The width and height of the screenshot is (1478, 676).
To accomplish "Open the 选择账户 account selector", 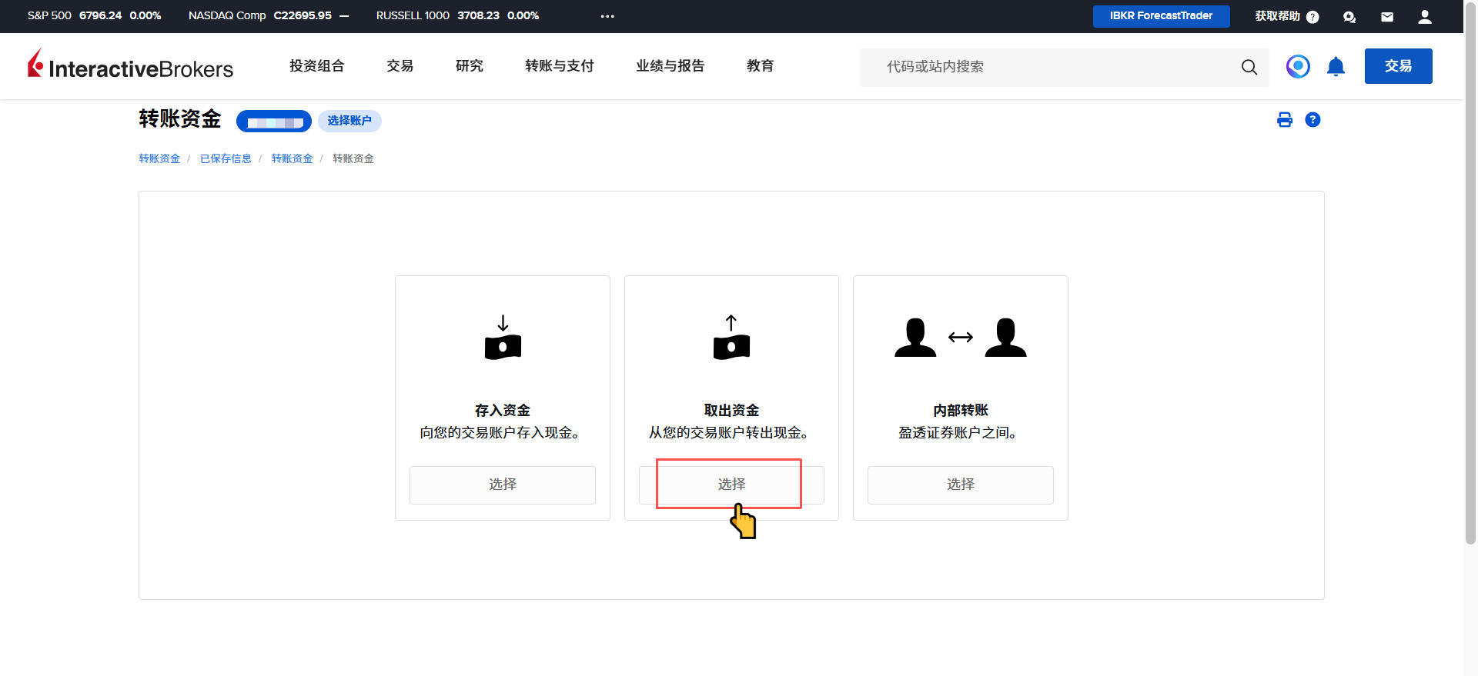I will pyautogui.click(x=349, y=121).
